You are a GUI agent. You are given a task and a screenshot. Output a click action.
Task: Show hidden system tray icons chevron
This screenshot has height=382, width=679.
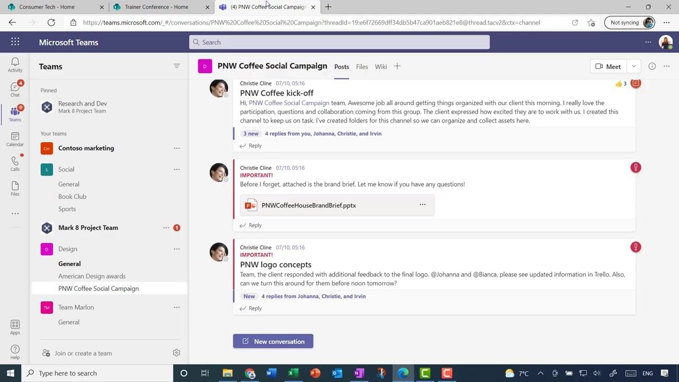(x=541, y=373)
